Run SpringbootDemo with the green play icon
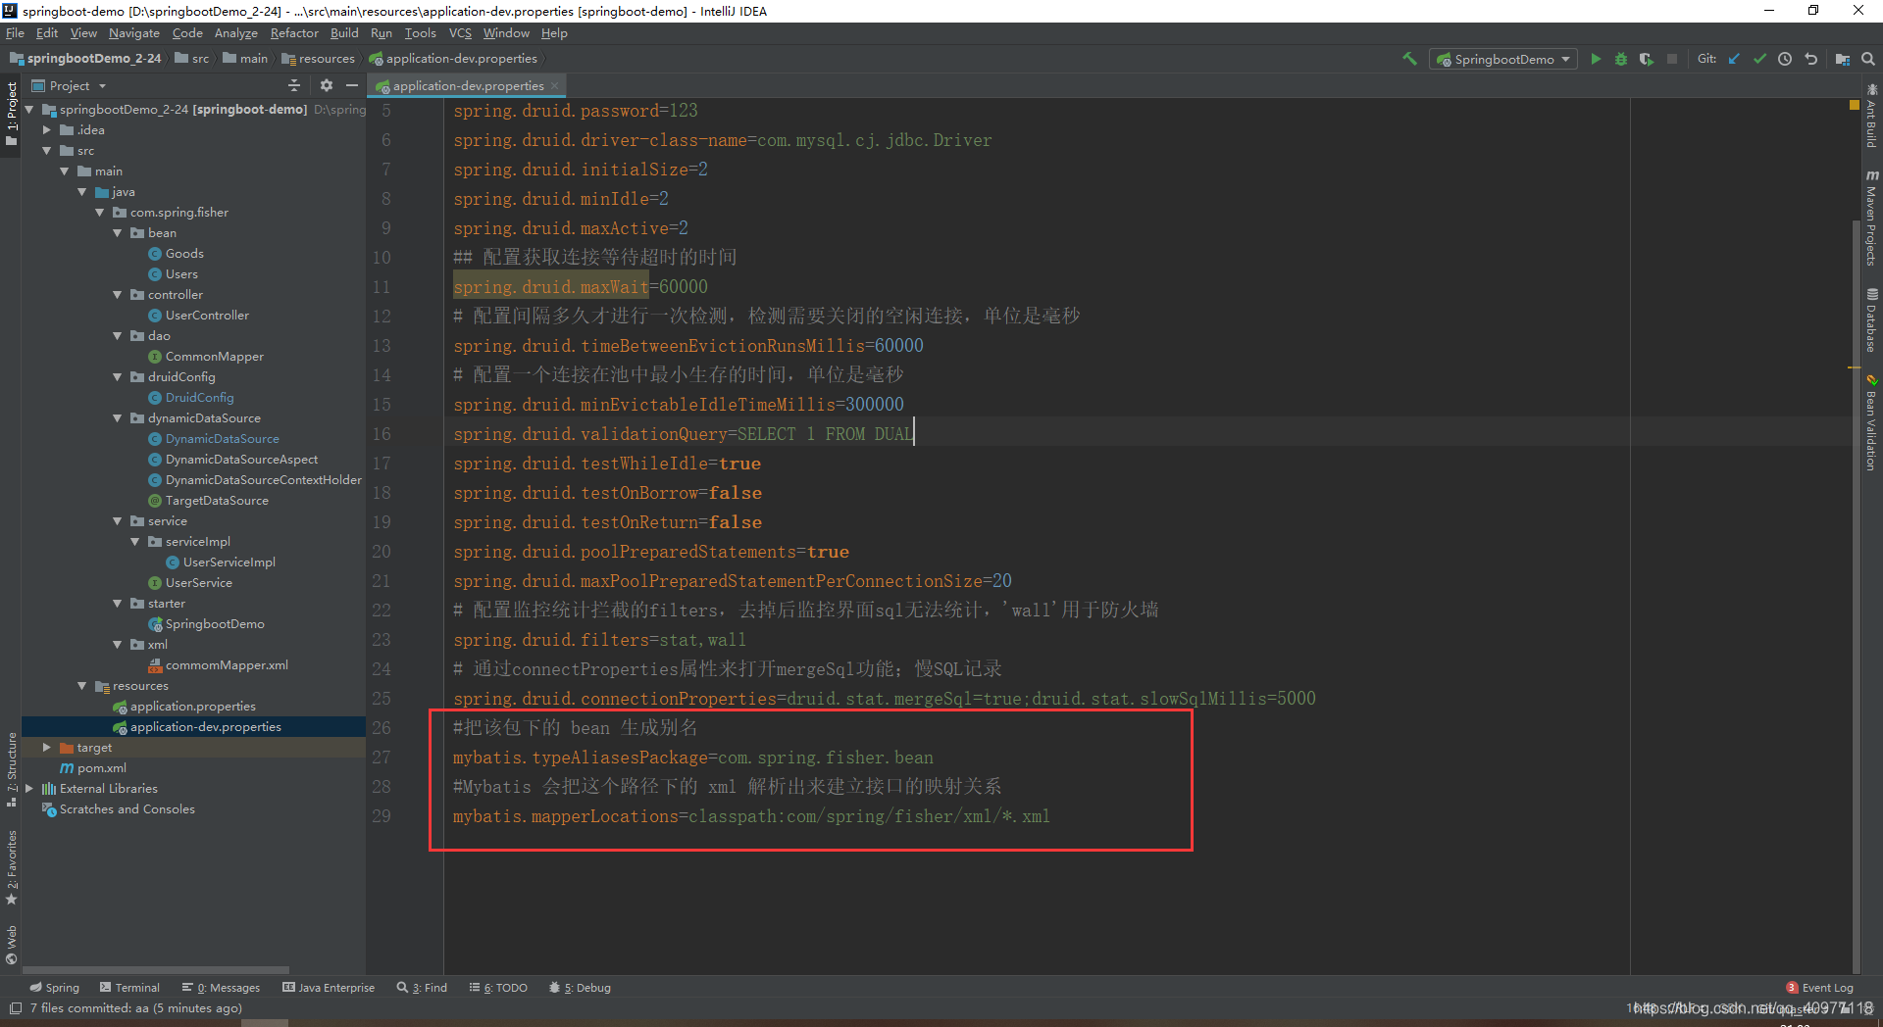 [x=1596, y=59]
